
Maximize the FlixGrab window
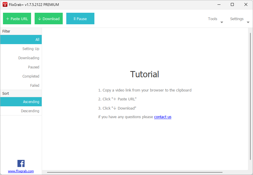tap(232, 4)
